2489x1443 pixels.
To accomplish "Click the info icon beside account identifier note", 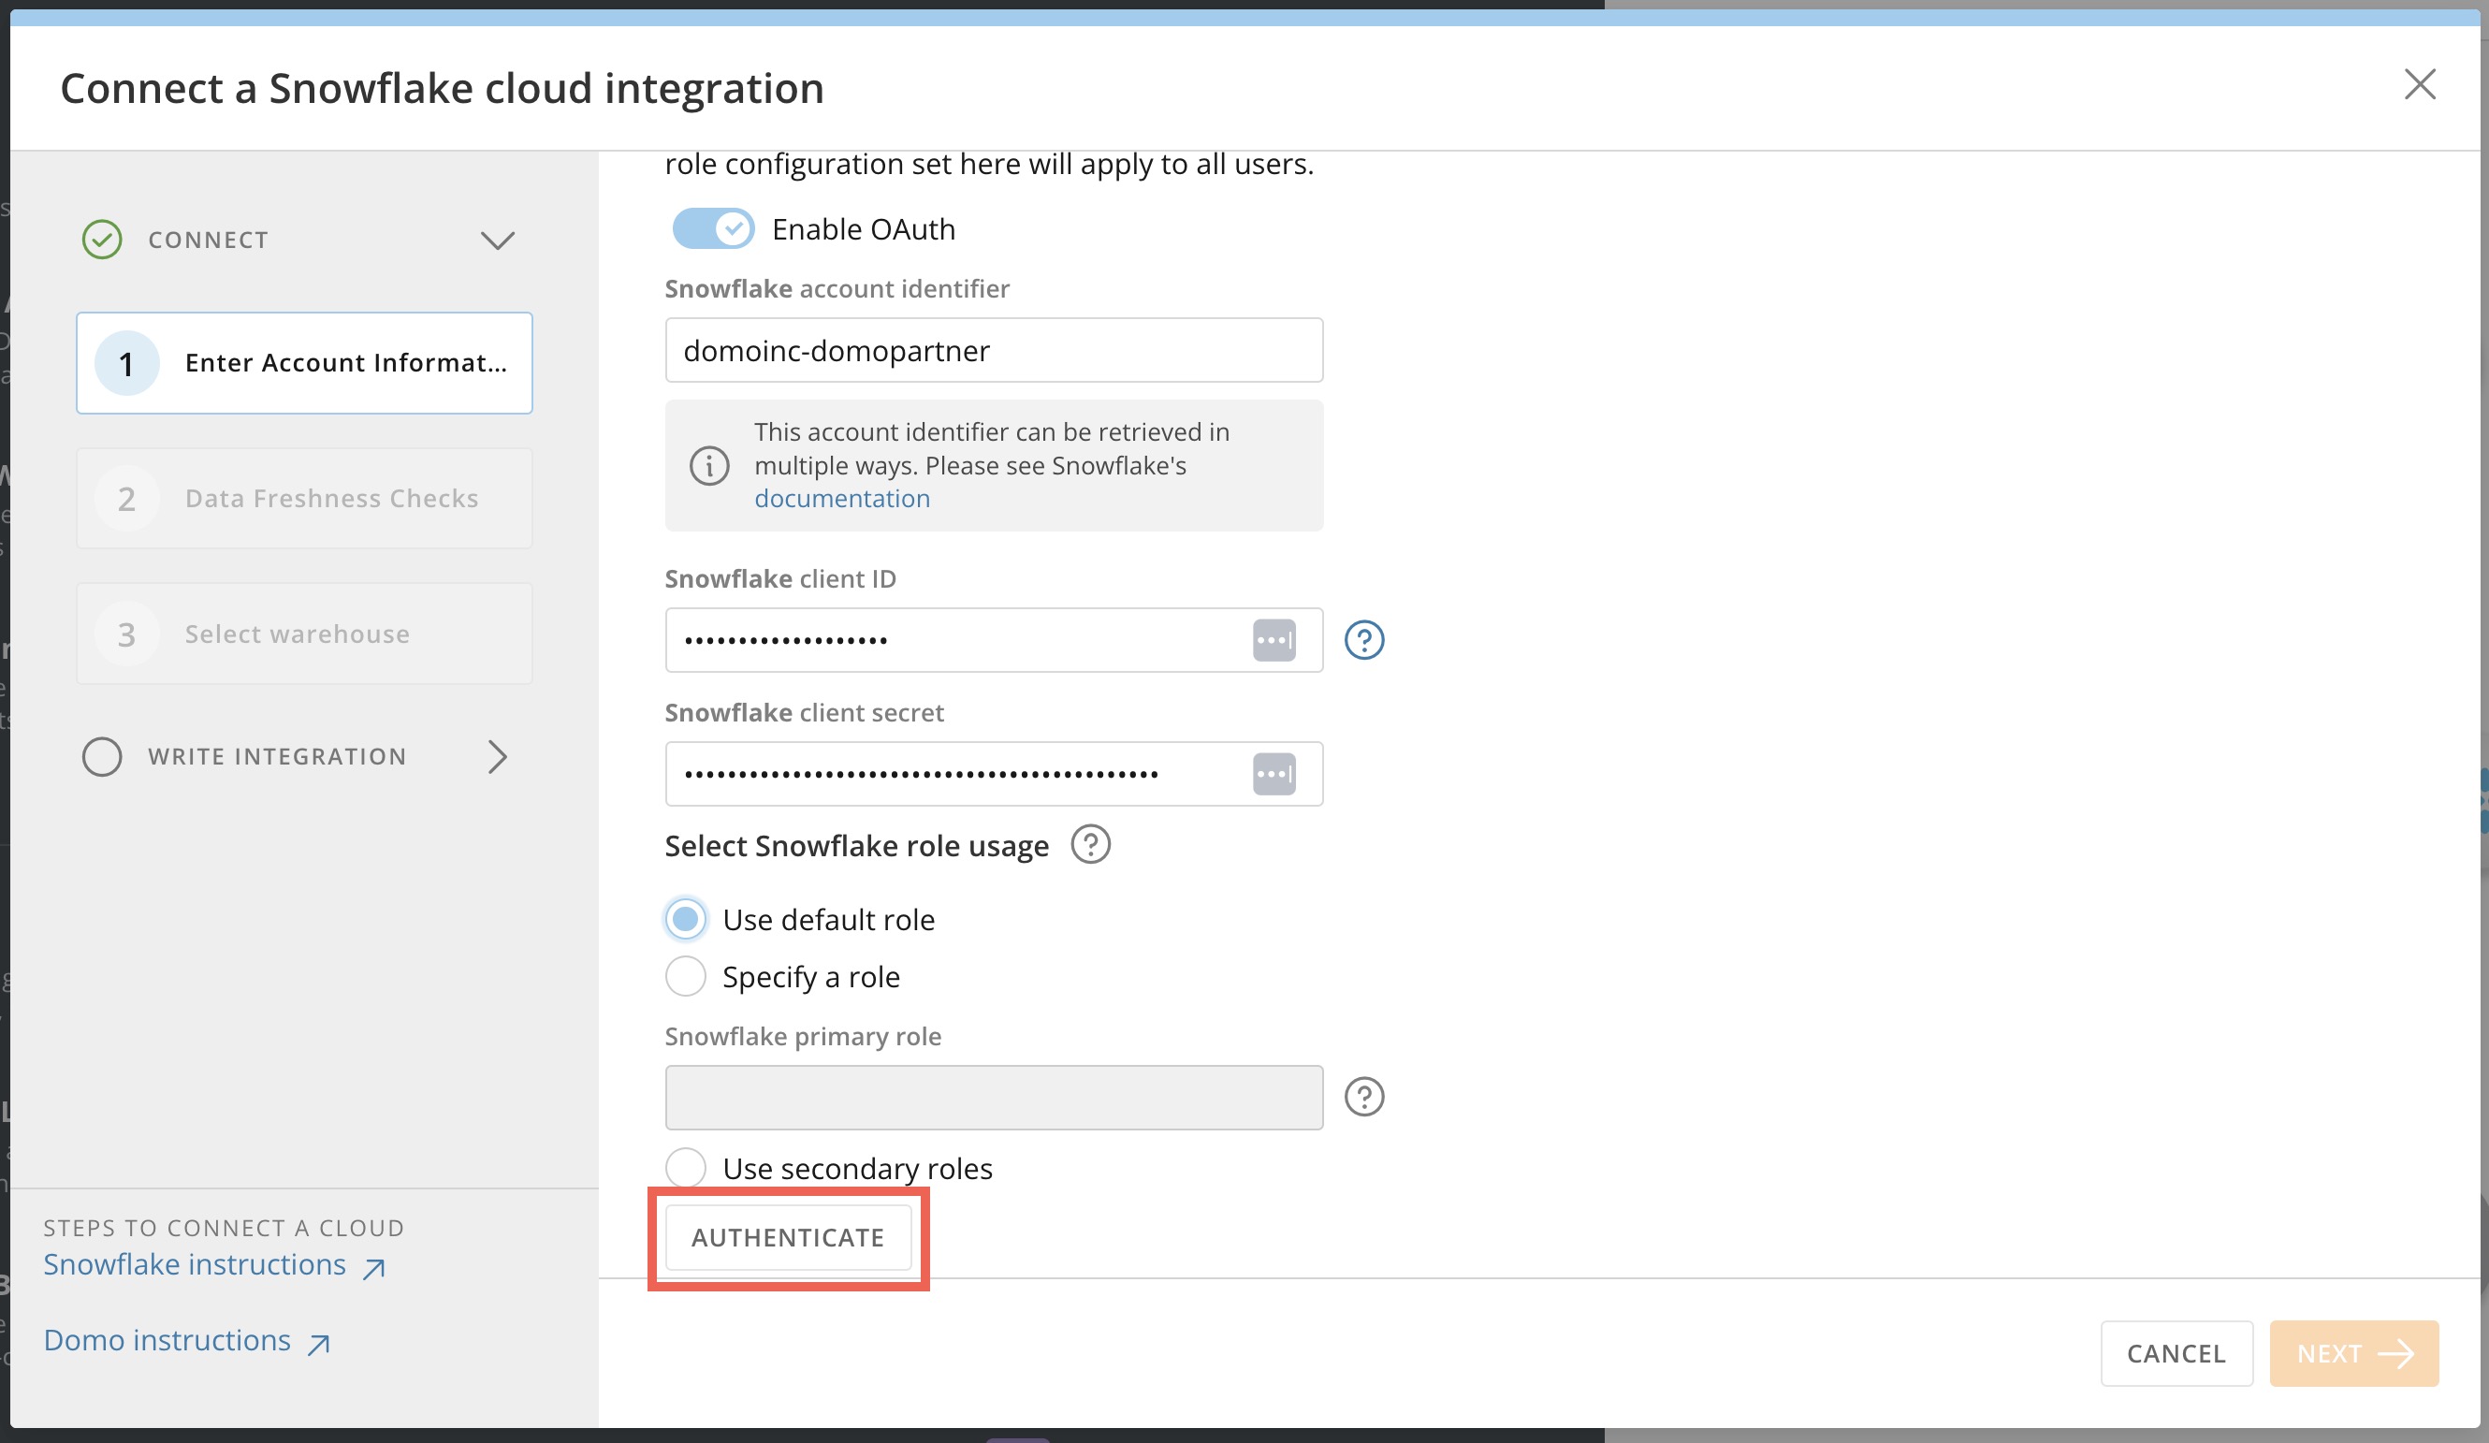I will (x=709, y=465).
